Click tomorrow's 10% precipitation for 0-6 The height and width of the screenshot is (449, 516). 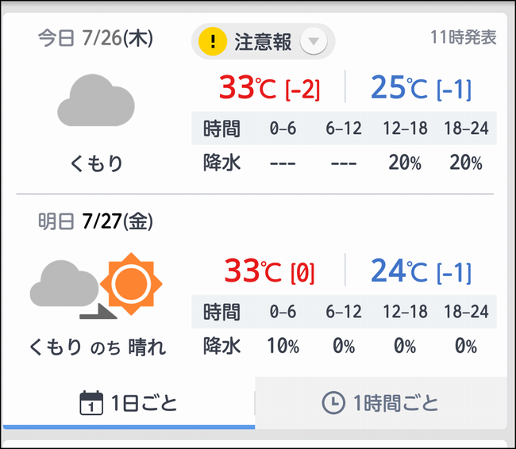click(x=283, y=346)
